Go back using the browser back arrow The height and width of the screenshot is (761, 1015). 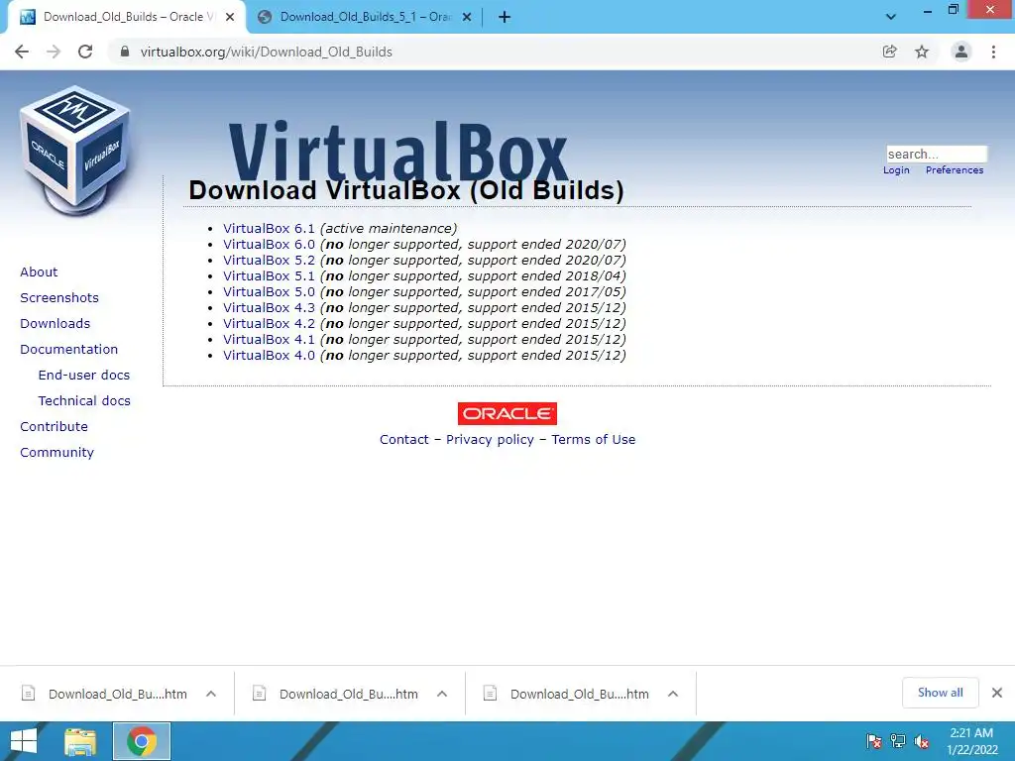pos(22,52)
